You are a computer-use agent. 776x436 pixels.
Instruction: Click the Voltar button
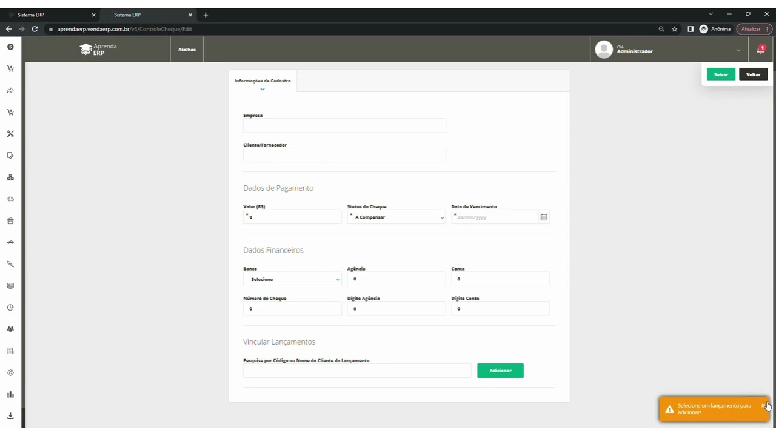pyautogui.click(x=754, y=74)
